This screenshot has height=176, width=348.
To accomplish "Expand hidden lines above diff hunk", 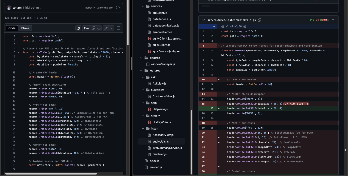I will coord(213,26).
